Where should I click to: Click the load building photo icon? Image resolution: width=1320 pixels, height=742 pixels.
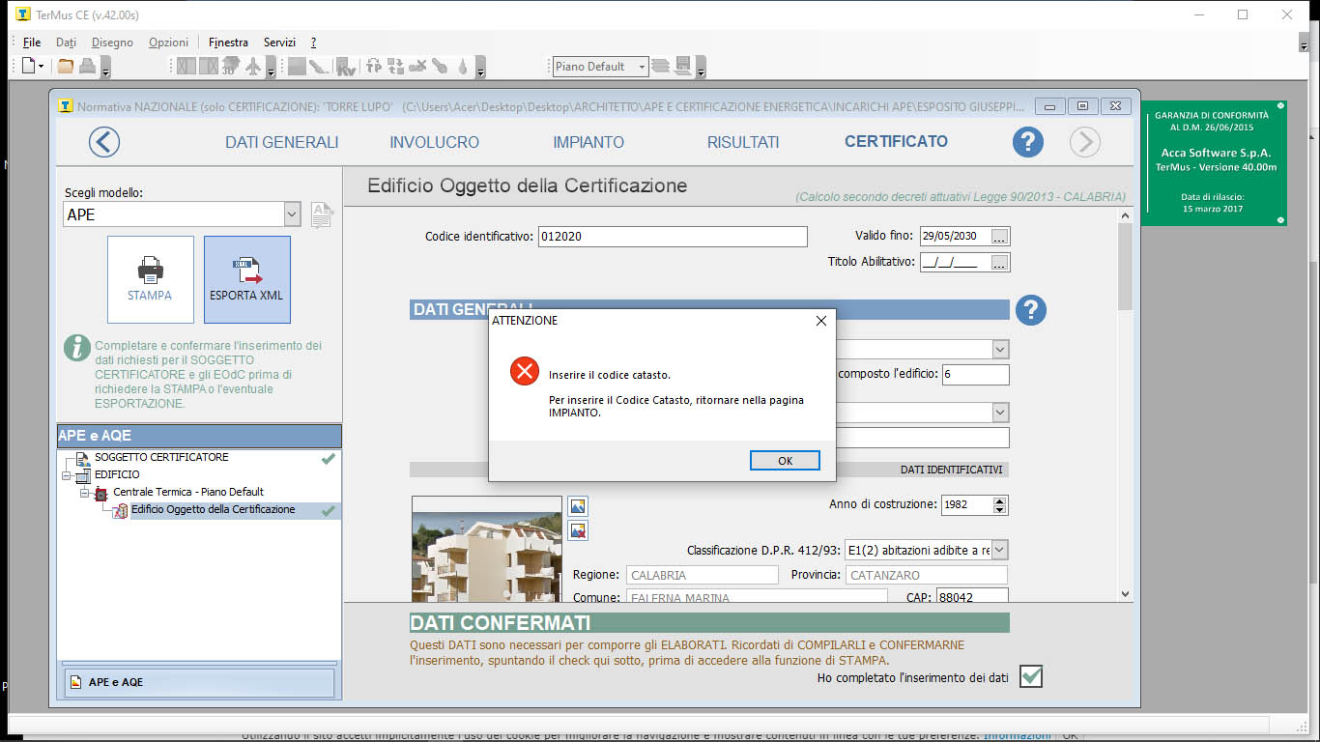pos(578,506)
